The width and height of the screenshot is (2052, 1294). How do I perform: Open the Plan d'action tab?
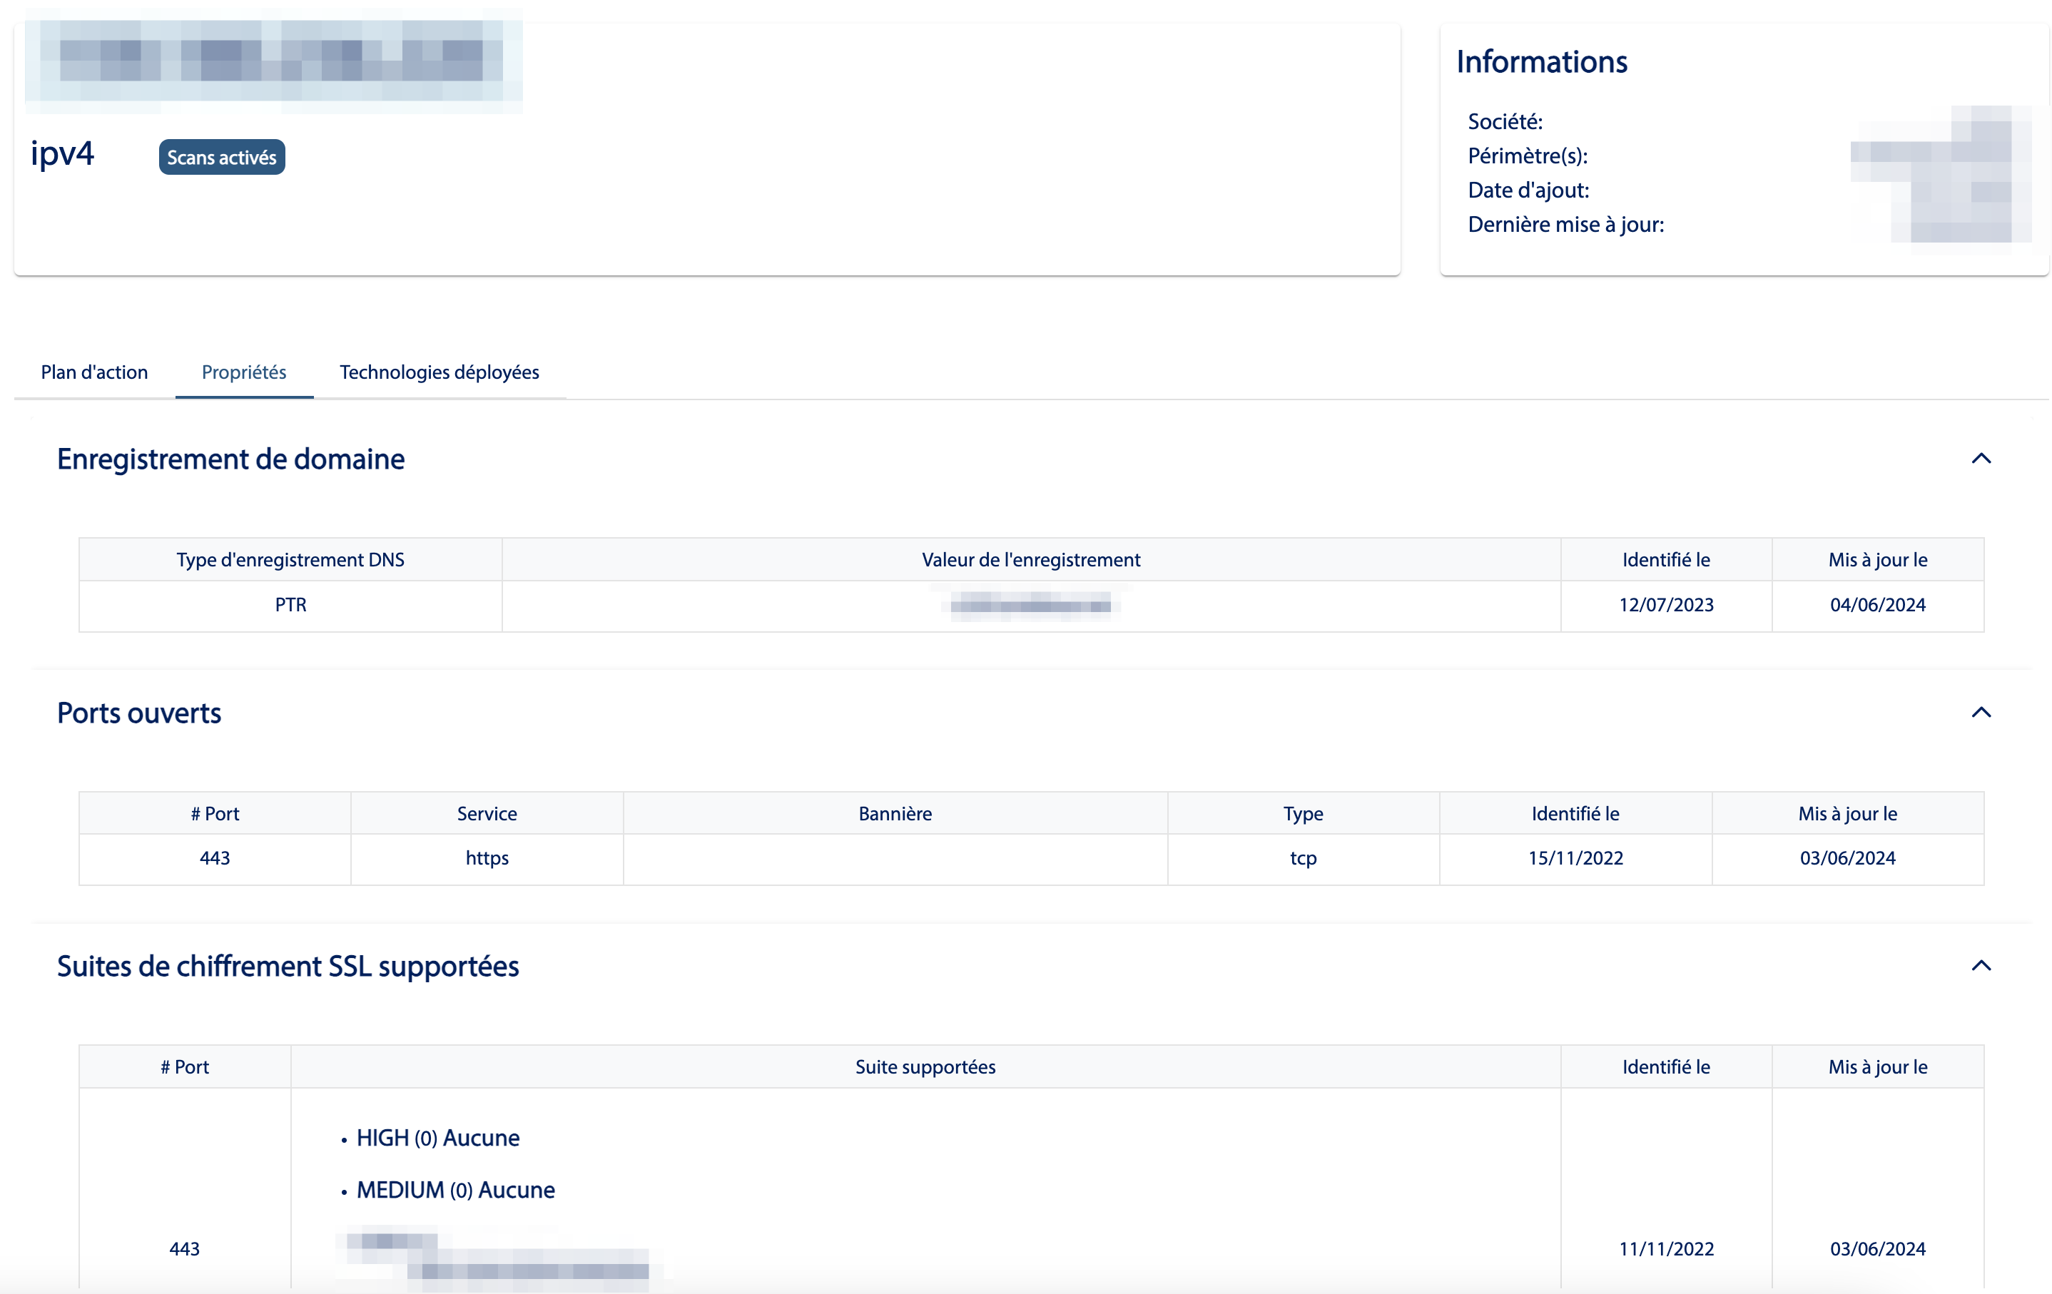[93, 372]
